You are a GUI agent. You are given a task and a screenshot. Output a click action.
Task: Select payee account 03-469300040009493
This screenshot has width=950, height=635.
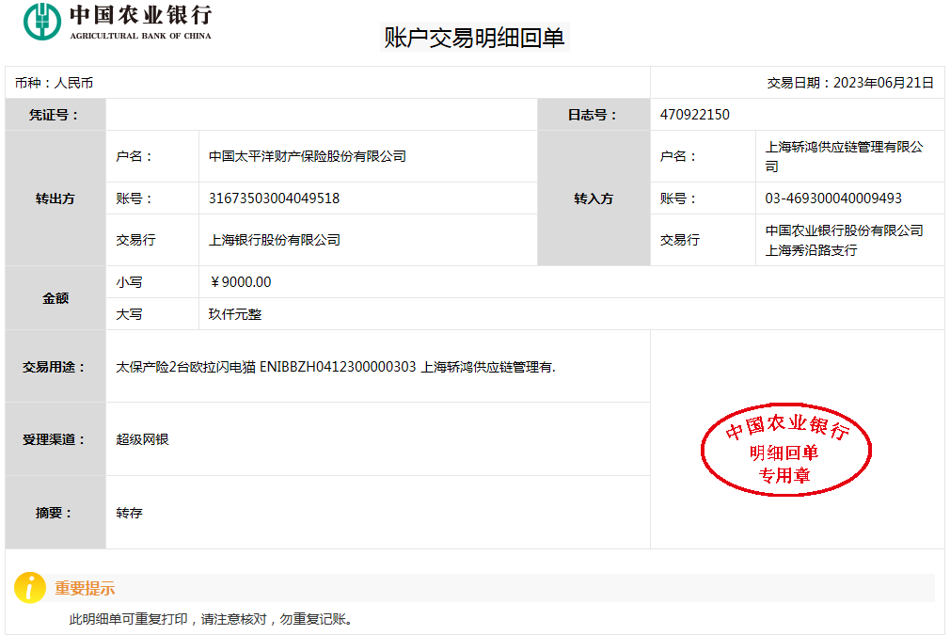pos(833,198)
